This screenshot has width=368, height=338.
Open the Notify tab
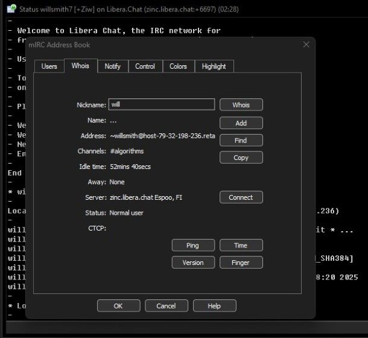[x=112, y=66]
